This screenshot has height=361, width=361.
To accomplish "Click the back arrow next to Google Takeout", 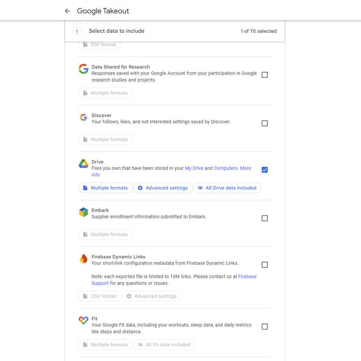I will pyautogui.click(x=67, y=11).
